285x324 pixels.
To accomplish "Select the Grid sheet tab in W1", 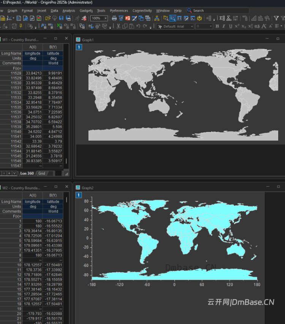I will click(42, 173).
